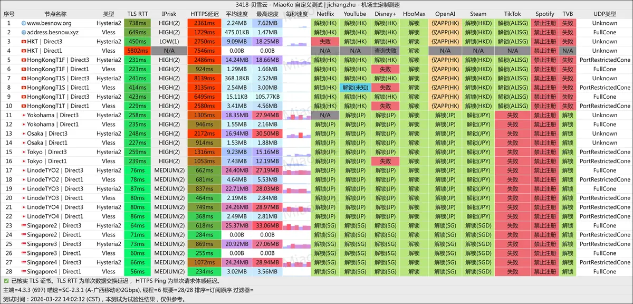Click the Singapore flag beside Singapore4 | Direct1
The width and height of the screenshot is (633, 304).
[24, 272]
